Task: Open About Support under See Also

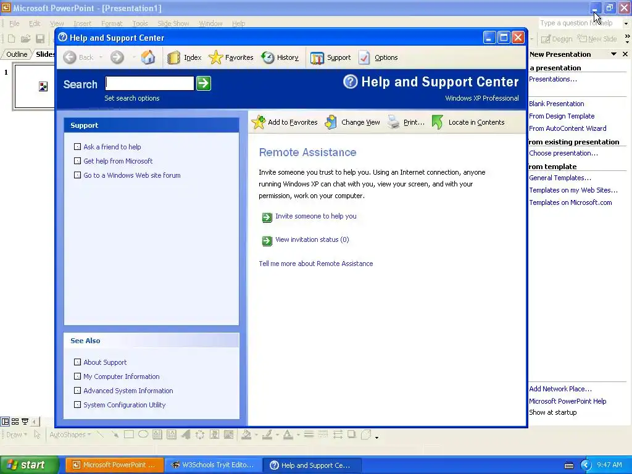Action: (105, 362)
